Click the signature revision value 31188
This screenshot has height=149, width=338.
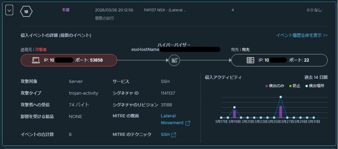click(x=166, y=105)
